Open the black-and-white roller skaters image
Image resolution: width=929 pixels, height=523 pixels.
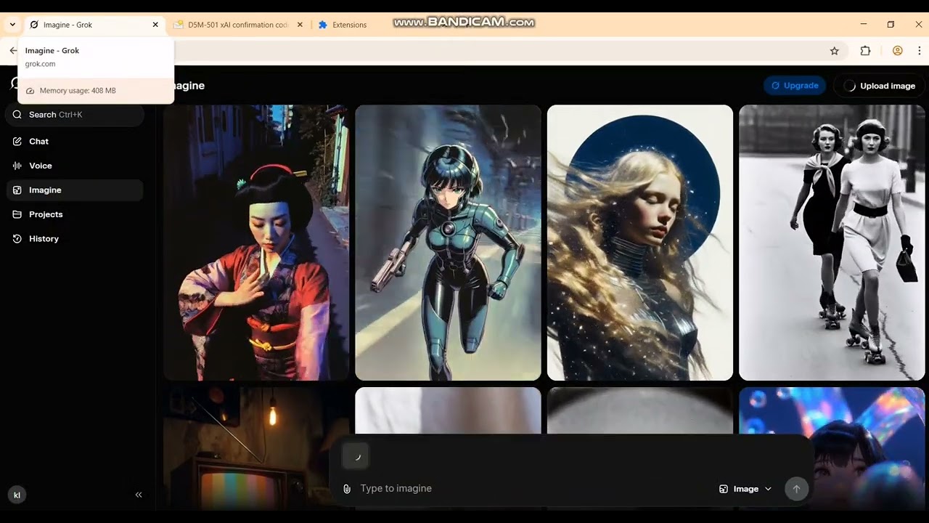832,243
